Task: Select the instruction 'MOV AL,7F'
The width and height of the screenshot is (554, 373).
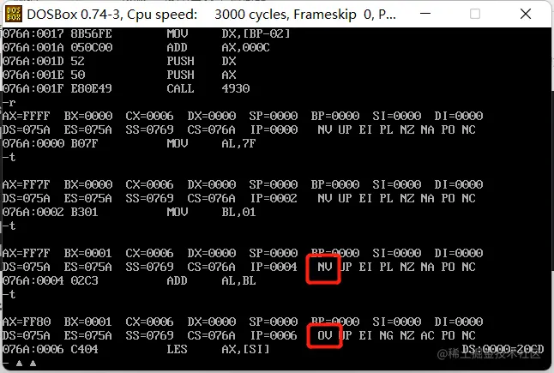Action: 211,143
